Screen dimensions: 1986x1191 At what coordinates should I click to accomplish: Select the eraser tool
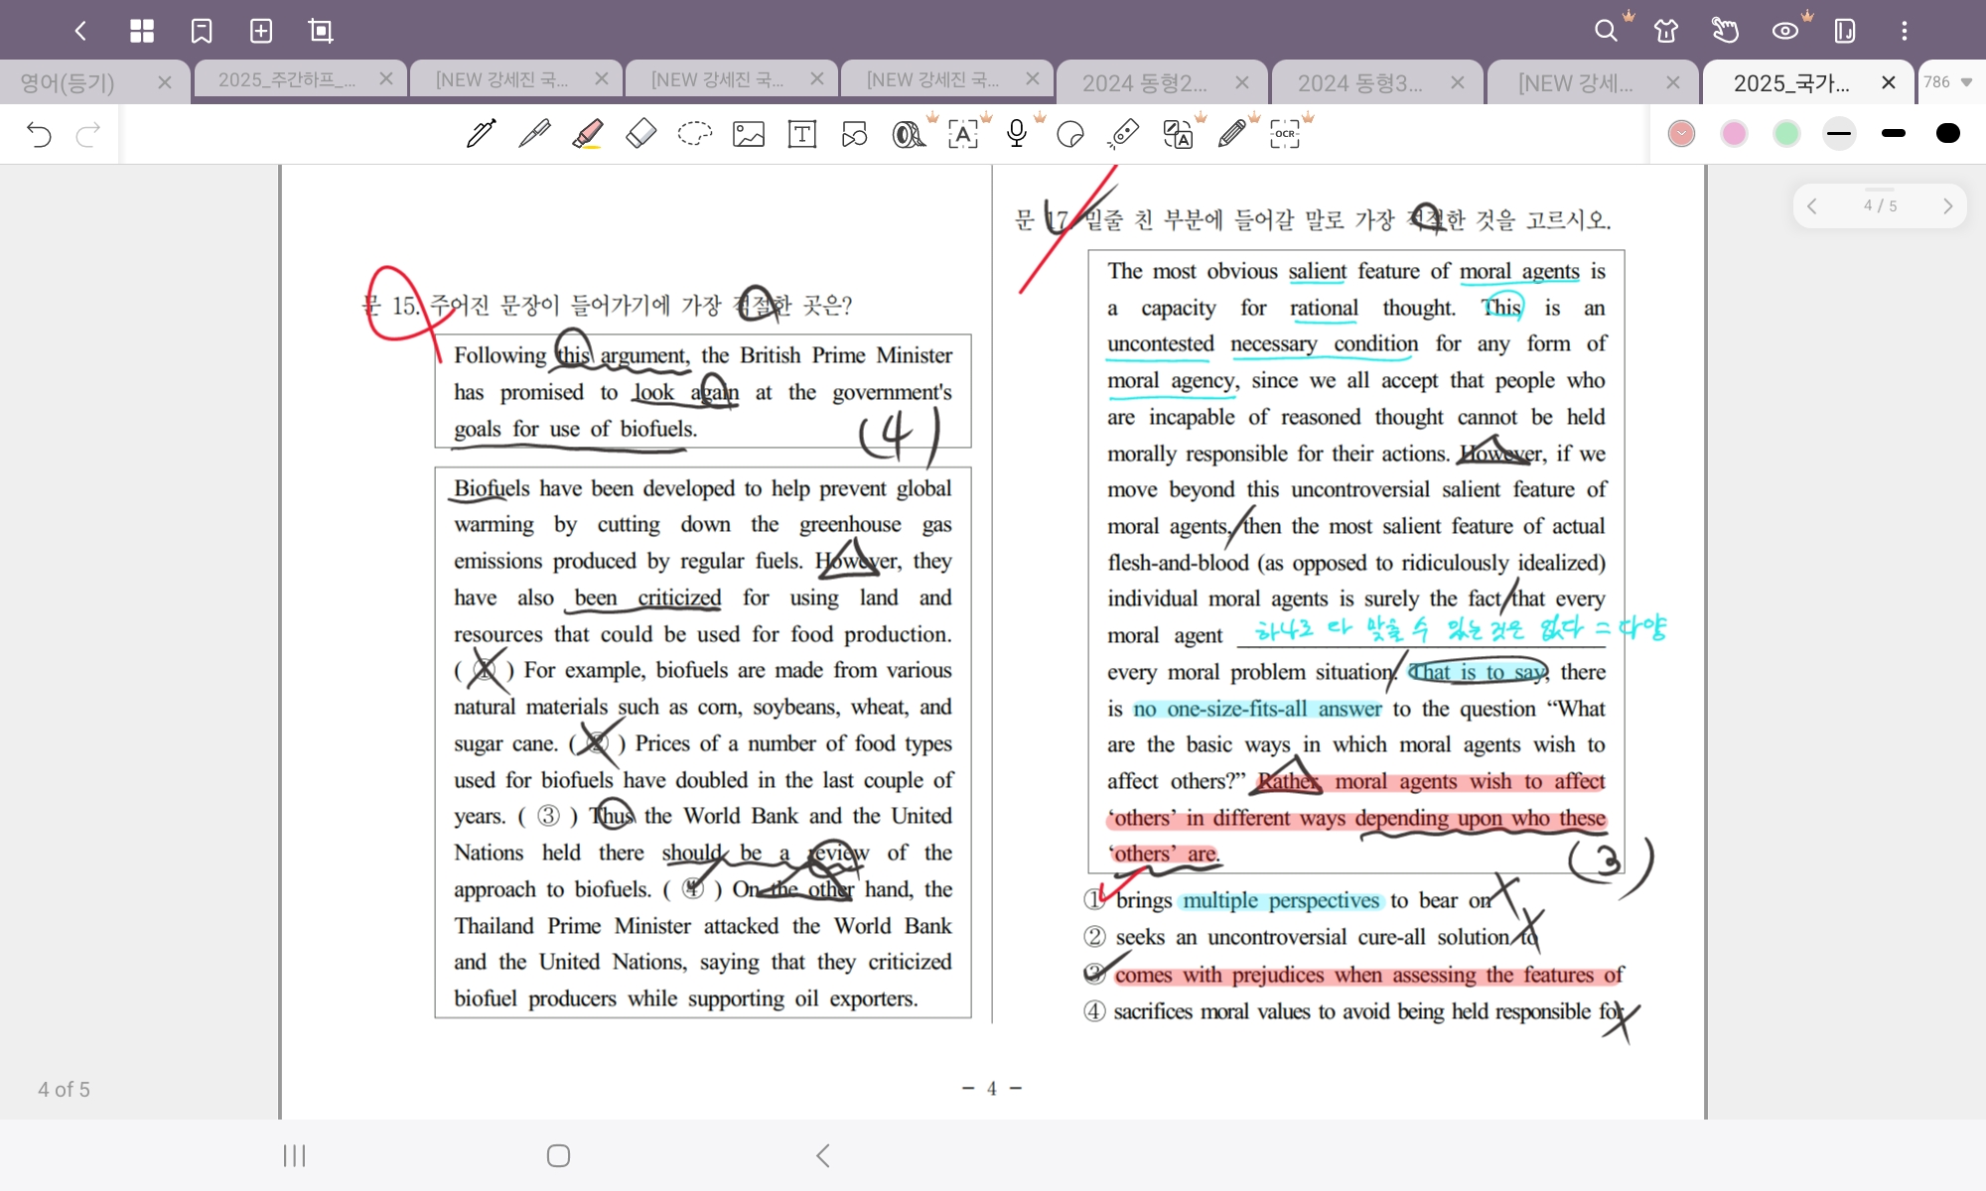pos(641,134)
